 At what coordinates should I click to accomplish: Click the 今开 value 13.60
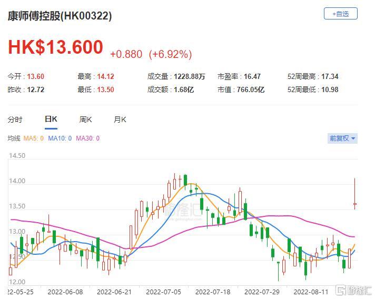point(35,76)
